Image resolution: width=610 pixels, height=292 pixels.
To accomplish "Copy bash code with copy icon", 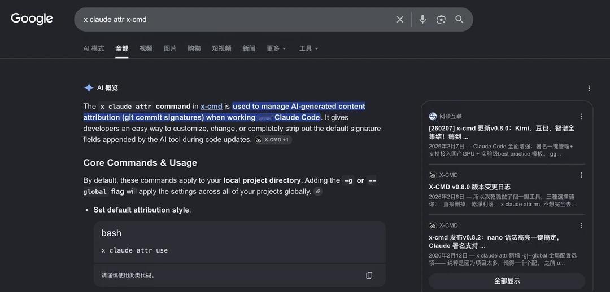I will tap(369, 275).
